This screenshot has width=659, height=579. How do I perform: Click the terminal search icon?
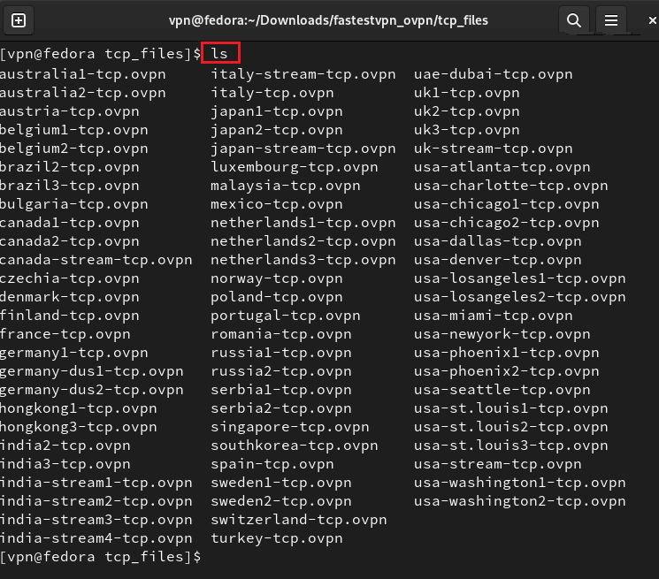574,20
